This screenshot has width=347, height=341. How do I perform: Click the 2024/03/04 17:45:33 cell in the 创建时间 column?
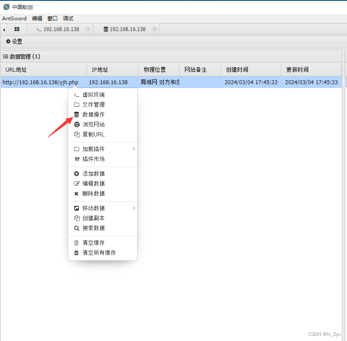251,82
